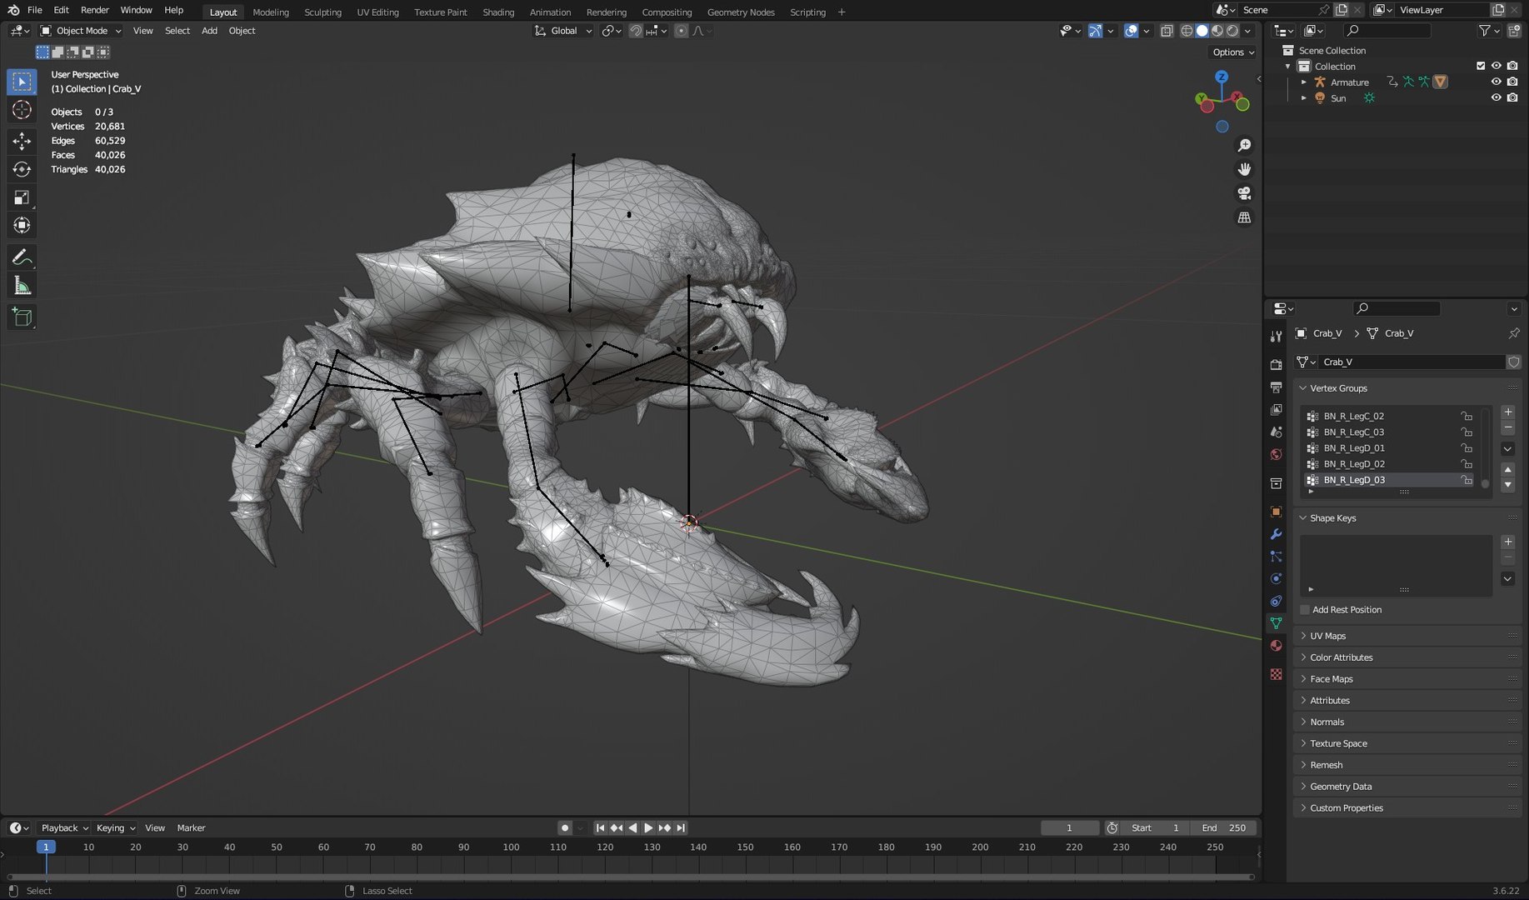The image size is (1529, 900).
Task: Choose the Move tool
Action: (22, 141)
